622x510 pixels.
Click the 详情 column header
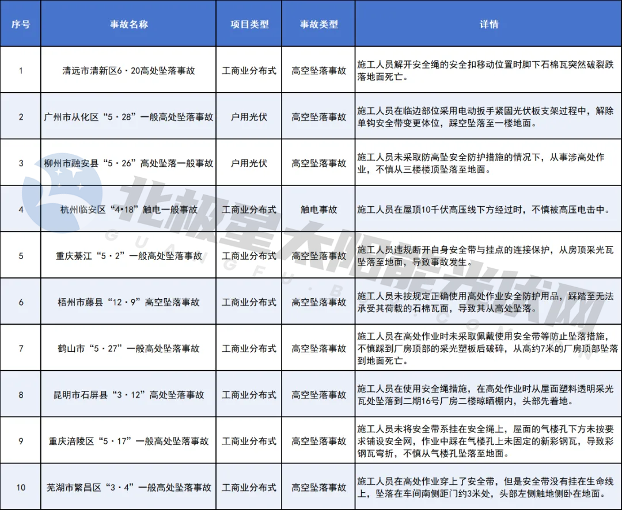(x=488, y=25)
